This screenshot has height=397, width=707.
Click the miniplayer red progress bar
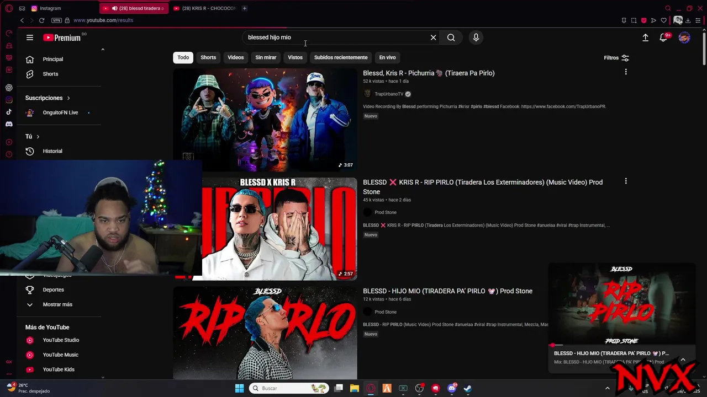click(621, 345)
